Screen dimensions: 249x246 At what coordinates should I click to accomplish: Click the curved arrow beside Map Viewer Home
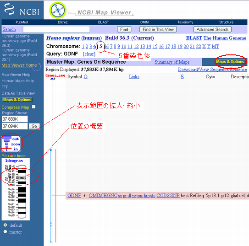pos(39,67)
